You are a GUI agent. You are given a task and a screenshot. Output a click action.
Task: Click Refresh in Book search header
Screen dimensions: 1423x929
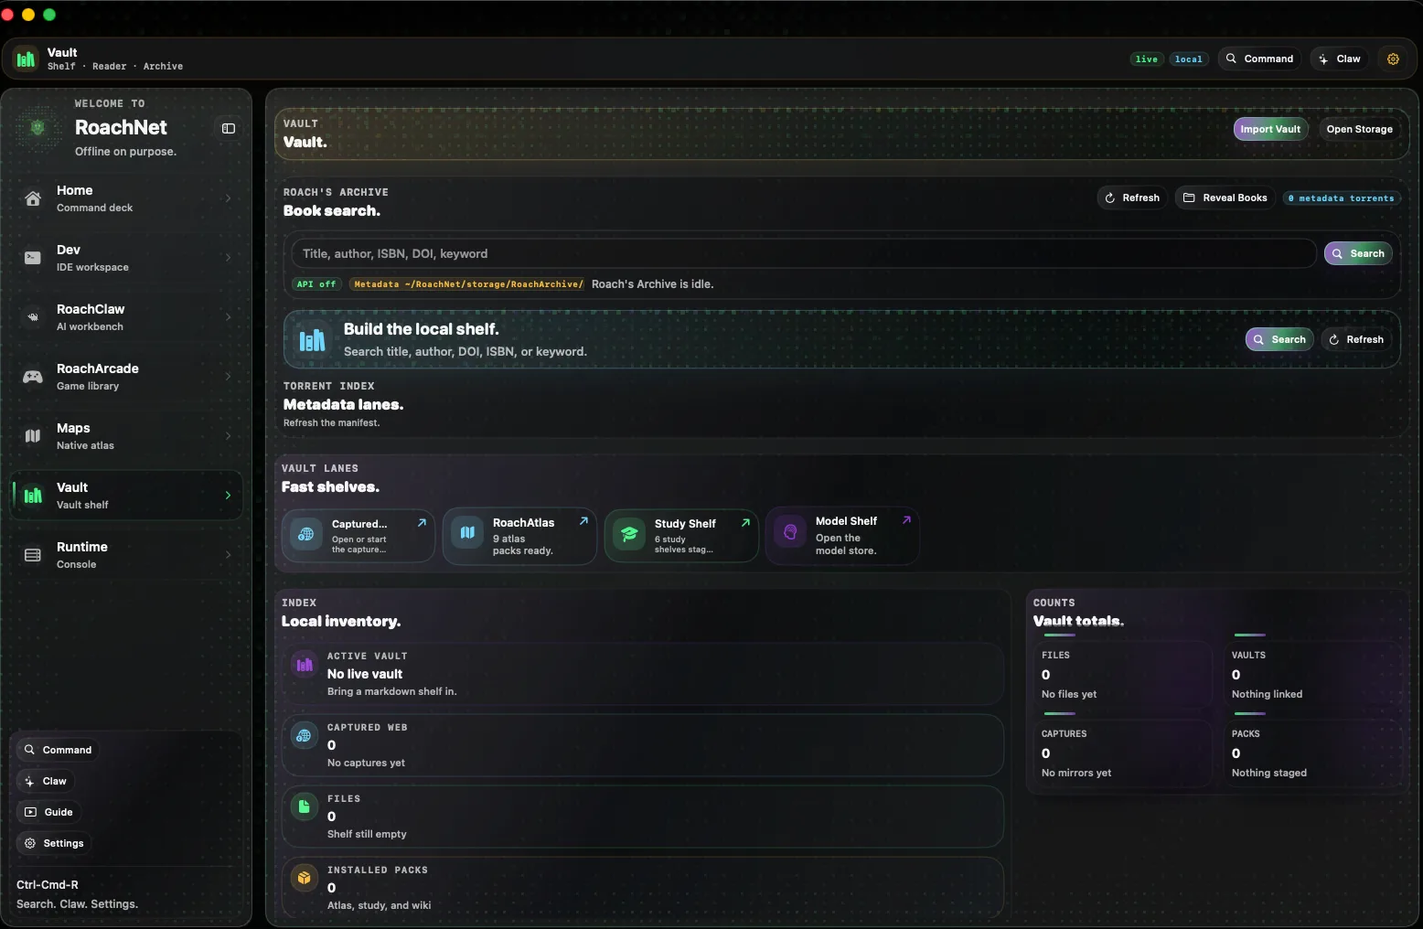click(1132, 198)
